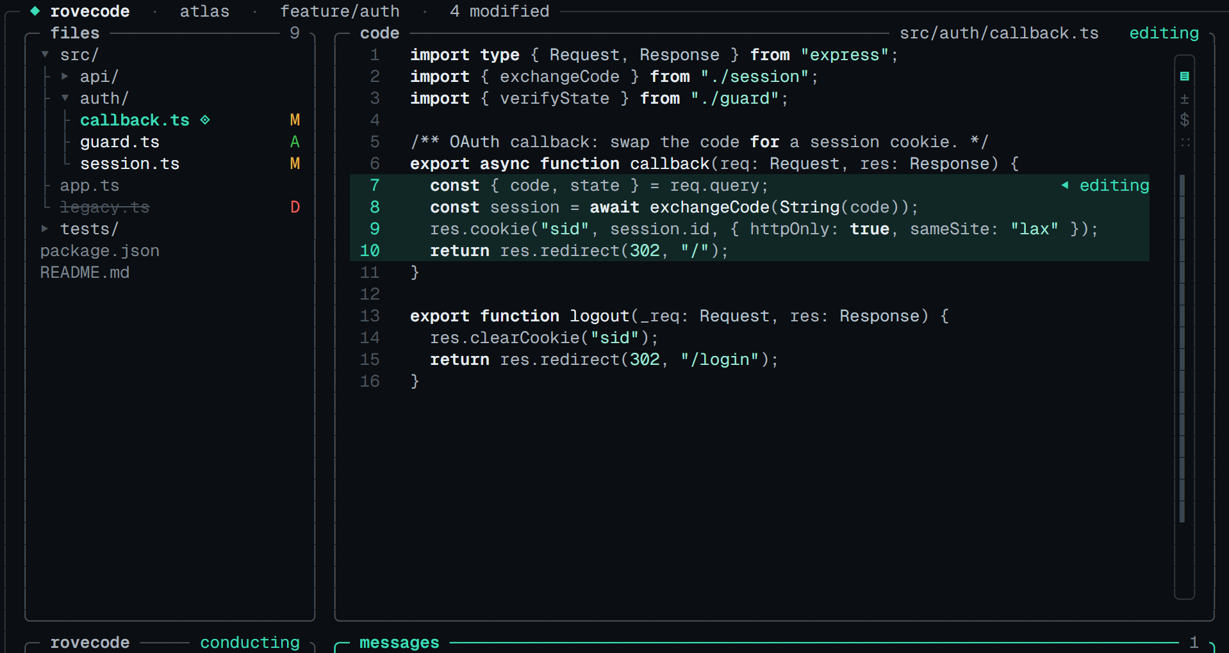Open the terminal dollar-sign icon
Screen dimensions: 1229x653
tap(1184, 120)
